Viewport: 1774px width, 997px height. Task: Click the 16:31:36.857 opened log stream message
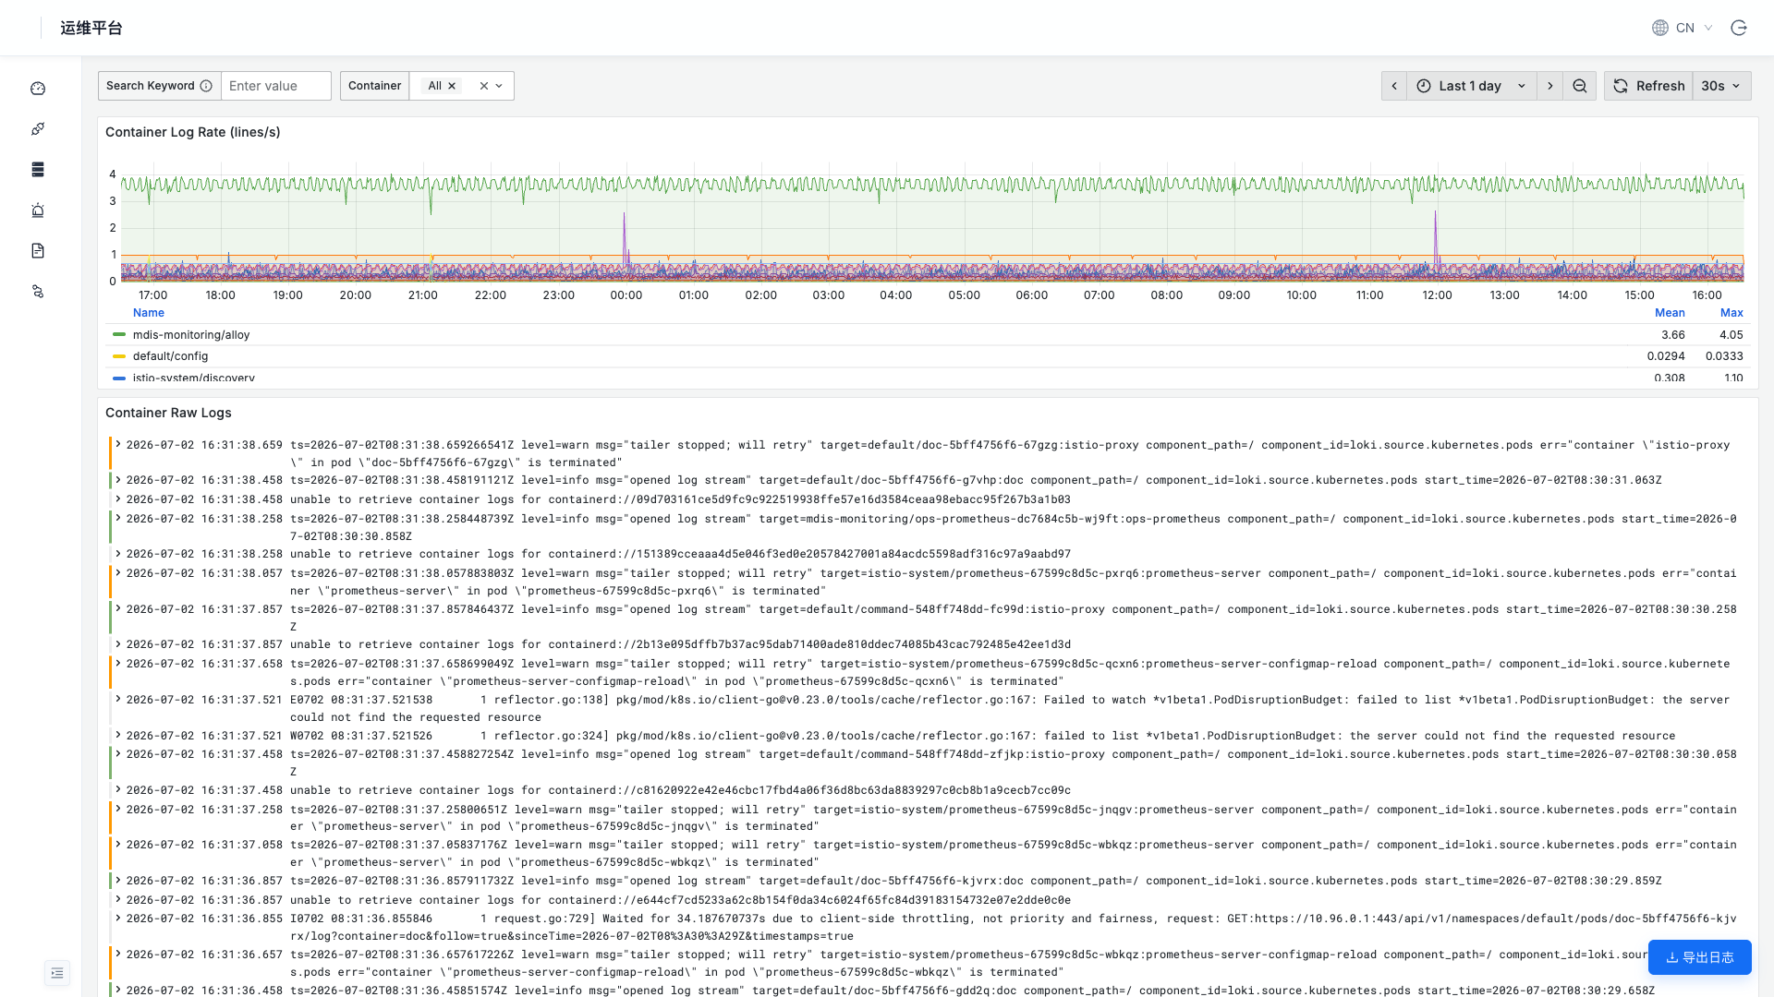976,881
